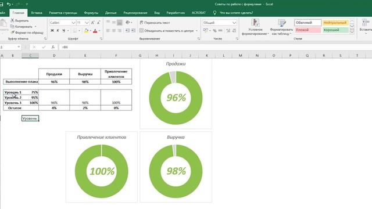Click the lightbulb Tell Me icon
This screenshot has height=209, width=372.
pos(214,13)
